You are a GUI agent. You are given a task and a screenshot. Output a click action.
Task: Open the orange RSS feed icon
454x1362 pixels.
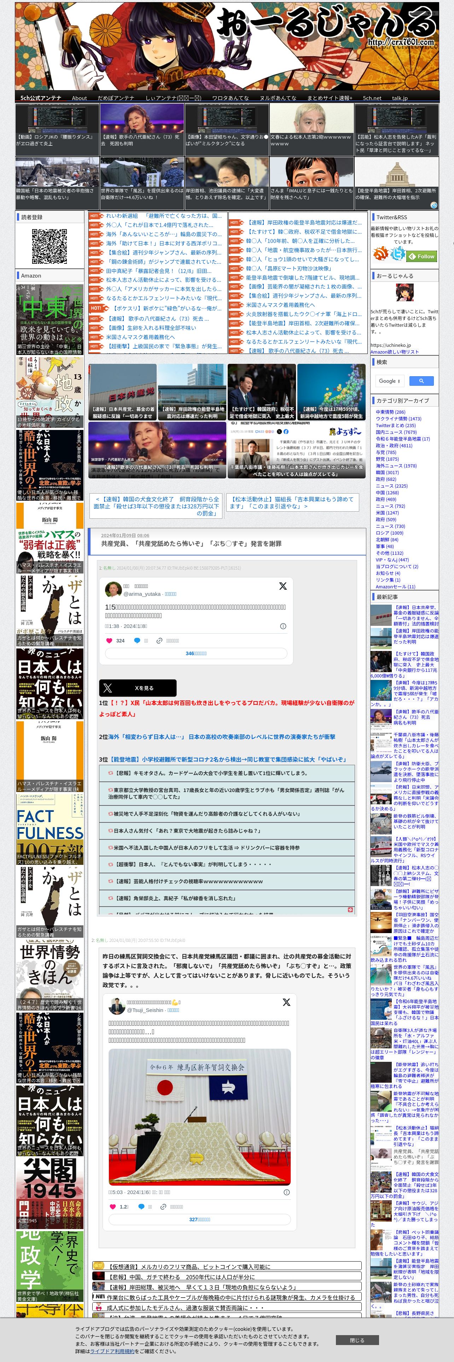click(380, 254)
